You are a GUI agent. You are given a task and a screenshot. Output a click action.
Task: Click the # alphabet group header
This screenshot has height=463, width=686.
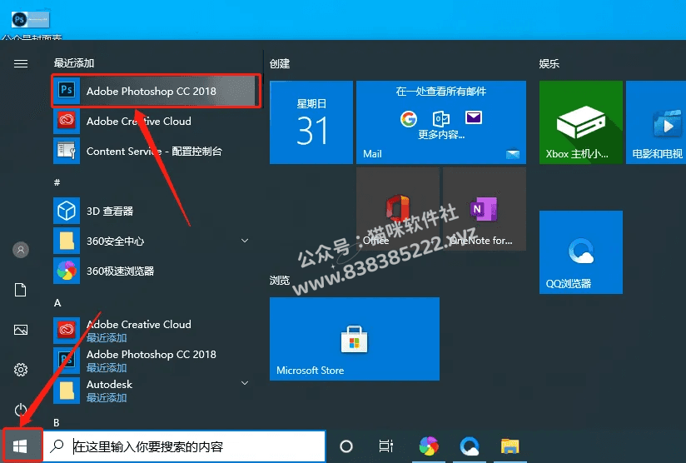(x=57, y=182)
